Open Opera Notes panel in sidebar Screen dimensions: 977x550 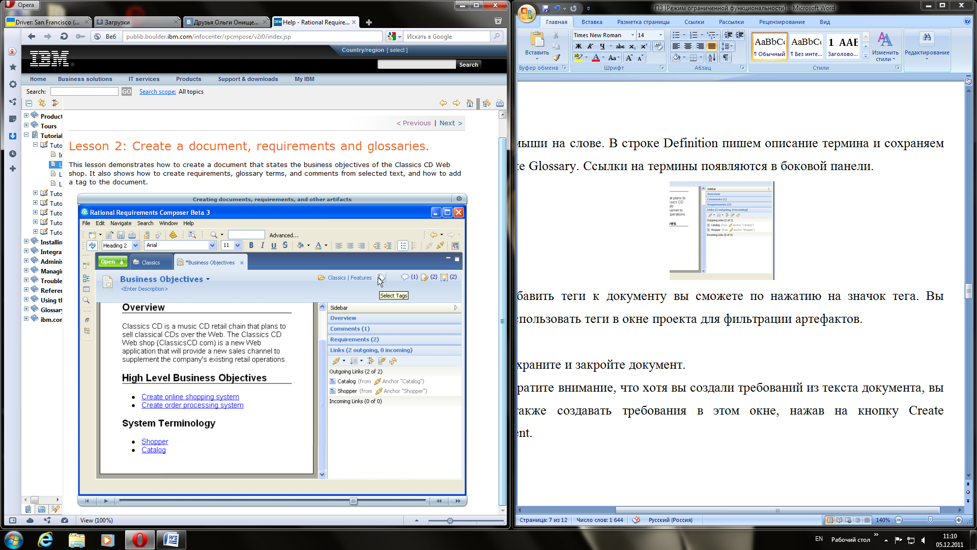(13, 119)
